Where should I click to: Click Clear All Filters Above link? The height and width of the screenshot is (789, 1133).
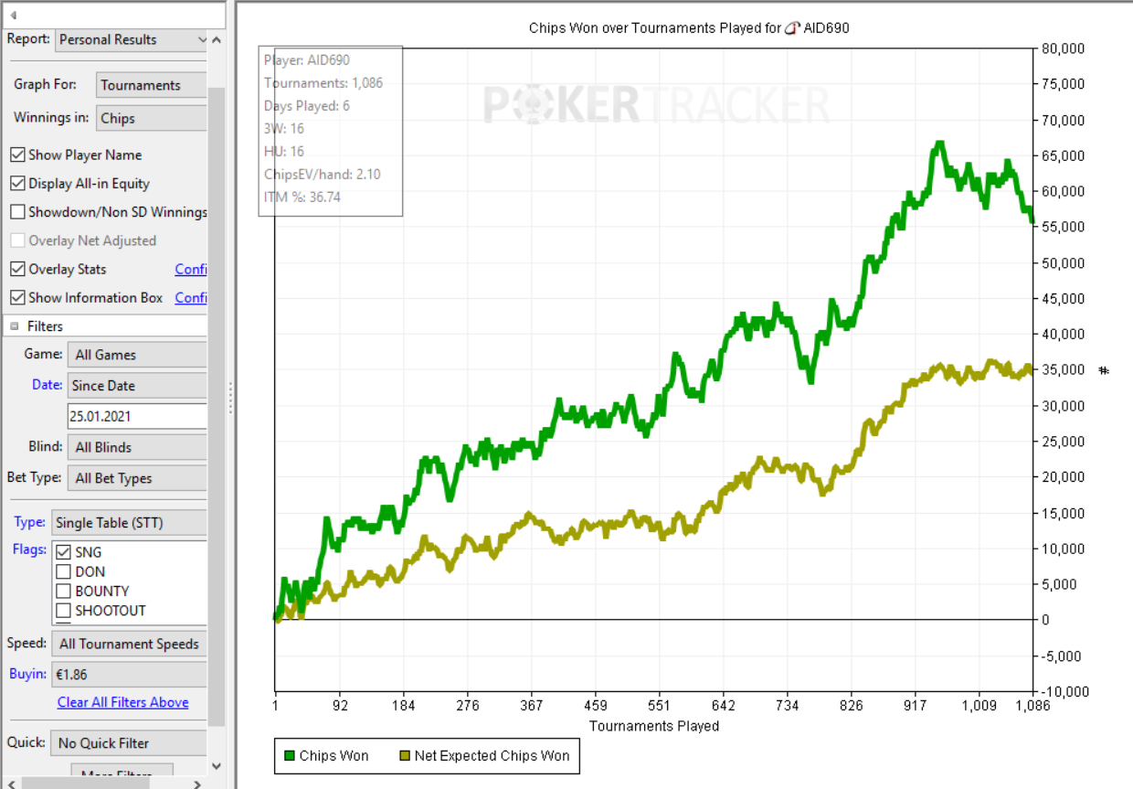pyautogui.click(x=122, y=702)
